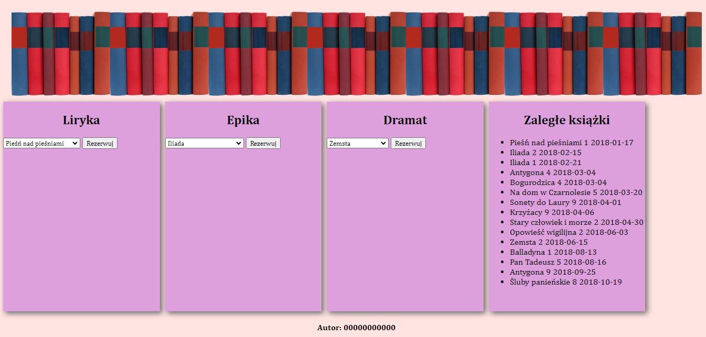Click the Liryka heading

[x=81, y=120]
